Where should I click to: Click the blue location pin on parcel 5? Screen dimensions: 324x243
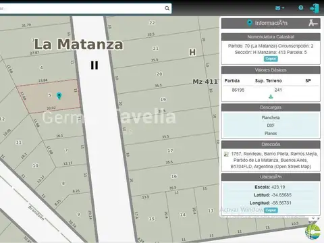coord(59,96)
